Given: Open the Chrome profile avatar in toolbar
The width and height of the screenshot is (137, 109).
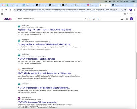Looking at the screenshot, I should [131, 10].
